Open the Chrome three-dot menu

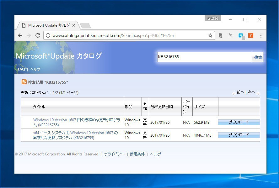click(261, 35)
